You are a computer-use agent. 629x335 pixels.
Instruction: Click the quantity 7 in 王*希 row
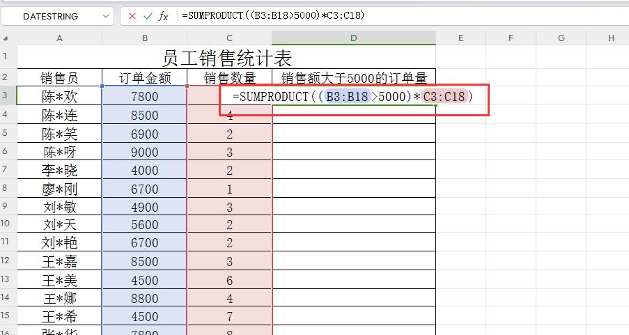pos(229,317)
